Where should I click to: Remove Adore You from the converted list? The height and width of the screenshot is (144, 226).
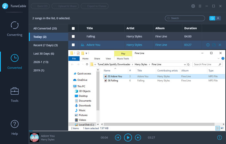click(220, 45)
